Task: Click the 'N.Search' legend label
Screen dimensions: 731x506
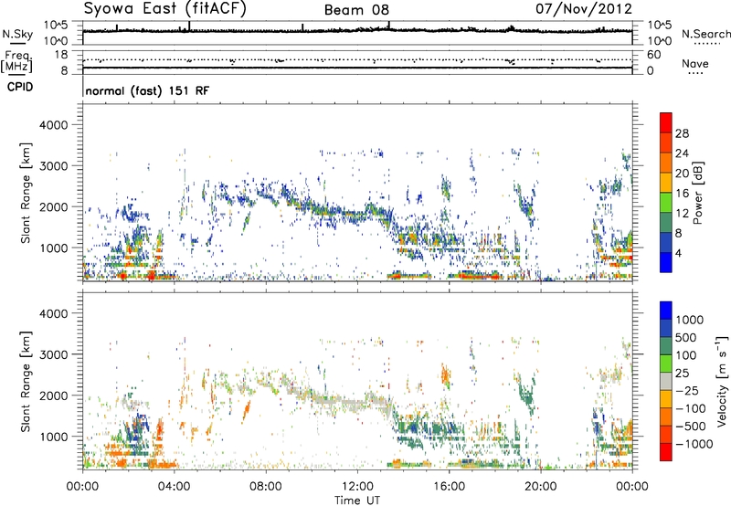Action: click(705, 34)
